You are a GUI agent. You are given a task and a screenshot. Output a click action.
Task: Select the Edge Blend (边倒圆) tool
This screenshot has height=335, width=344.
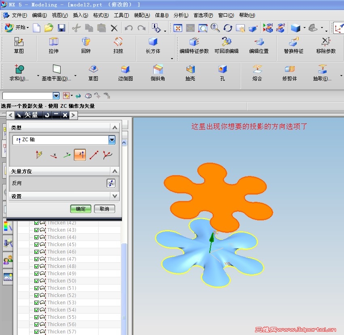pyautogui.click(x=125, y=73)
